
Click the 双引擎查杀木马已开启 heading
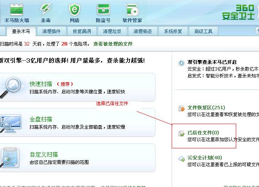212,62
